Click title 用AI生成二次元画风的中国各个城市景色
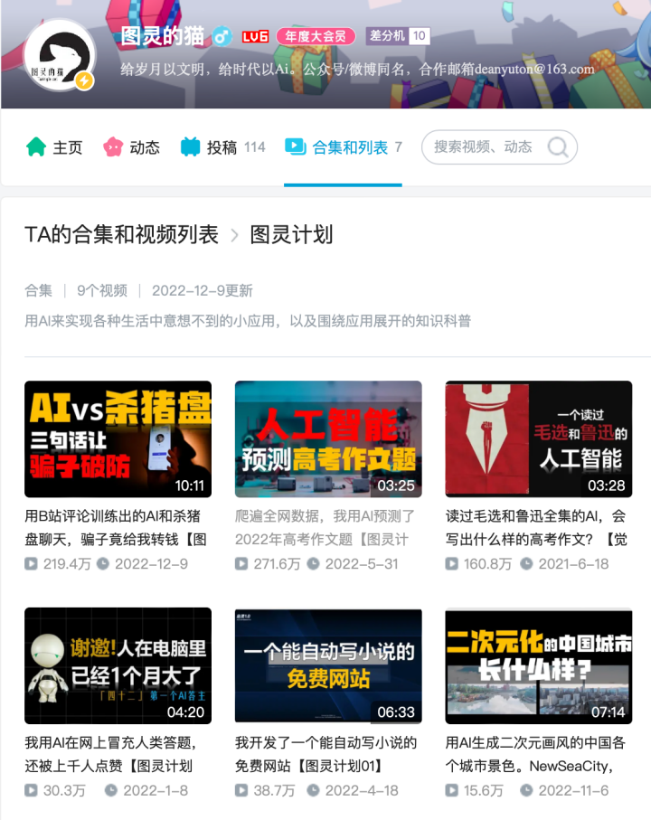Screen dimensions: 651x820 (535, 754)
